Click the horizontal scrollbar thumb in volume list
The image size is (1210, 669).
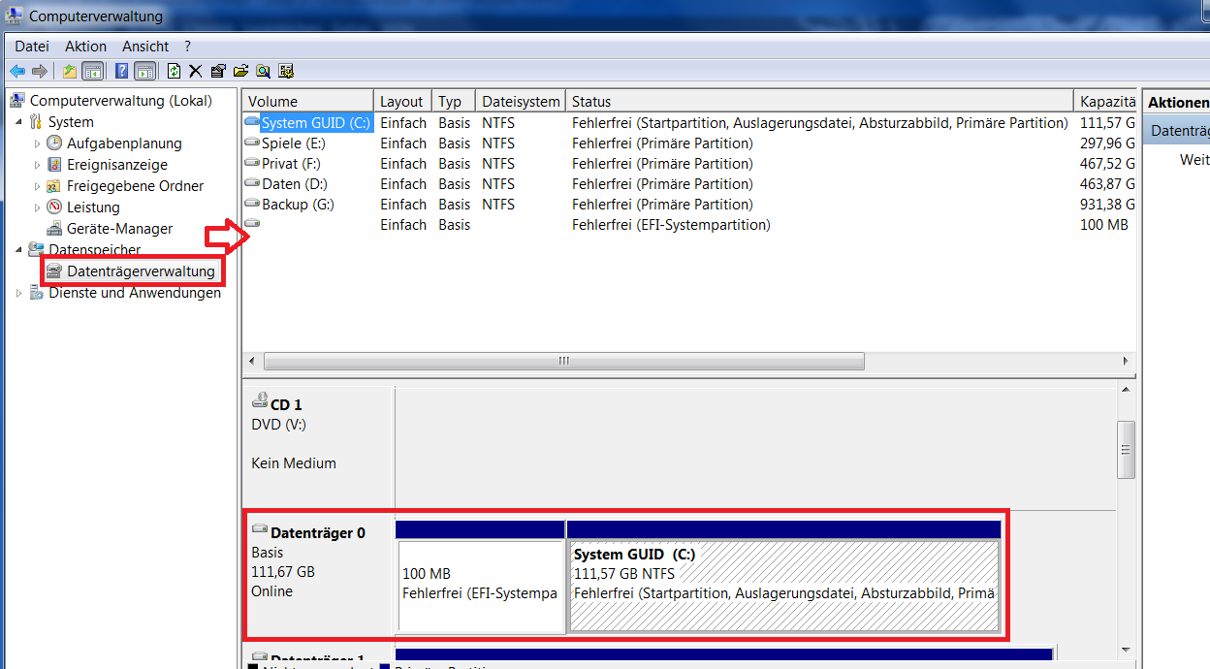click(x=563, y=361)
